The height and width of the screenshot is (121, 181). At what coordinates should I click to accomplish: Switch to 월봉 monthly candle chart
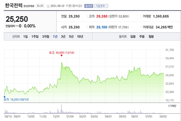151,37
